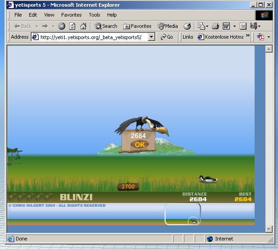Viewport: 278px width, 249px height.
Task: Open the History icon
Action: [187, 26]
